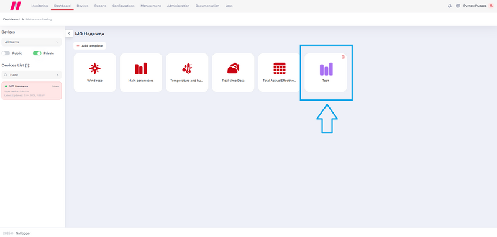
Task: Select the Dashboard menu
Action: [62, 6]
